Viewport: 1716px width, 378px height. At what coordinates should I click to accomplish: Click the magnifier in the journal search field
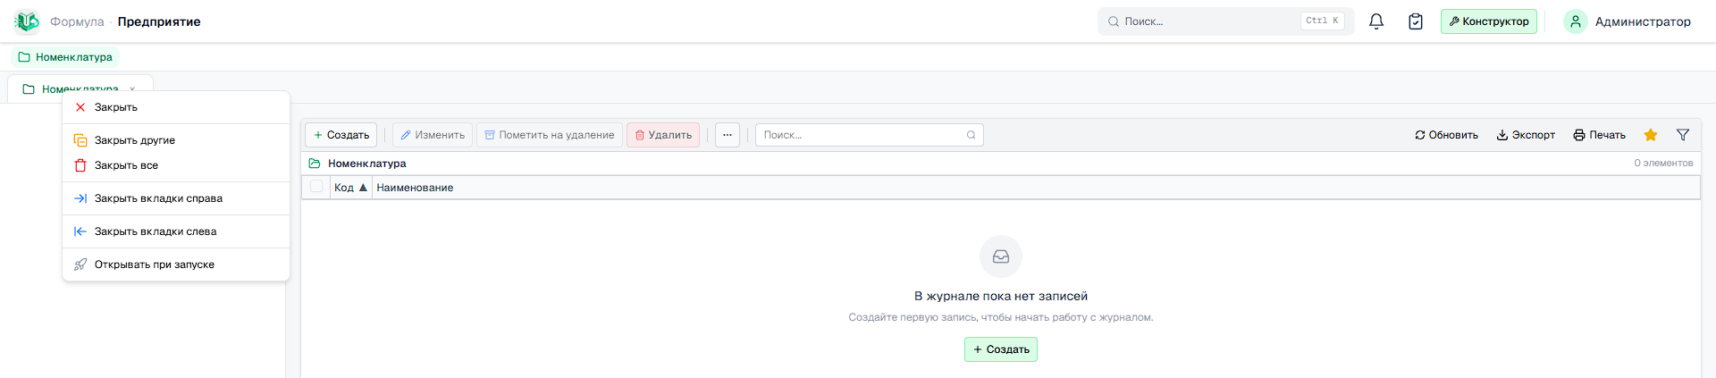(972, 135)
